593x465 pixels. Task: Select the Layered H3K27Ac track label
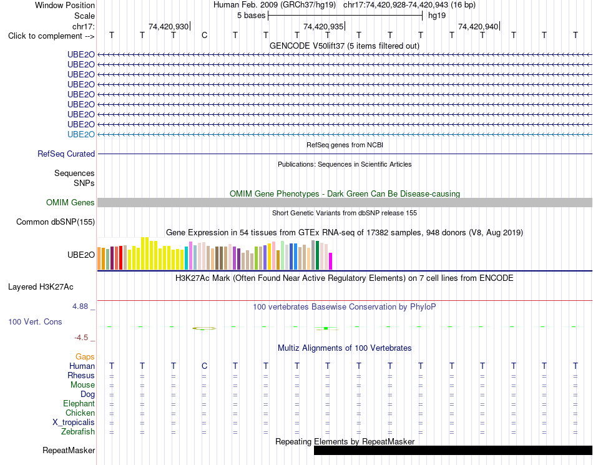(41, 287)
